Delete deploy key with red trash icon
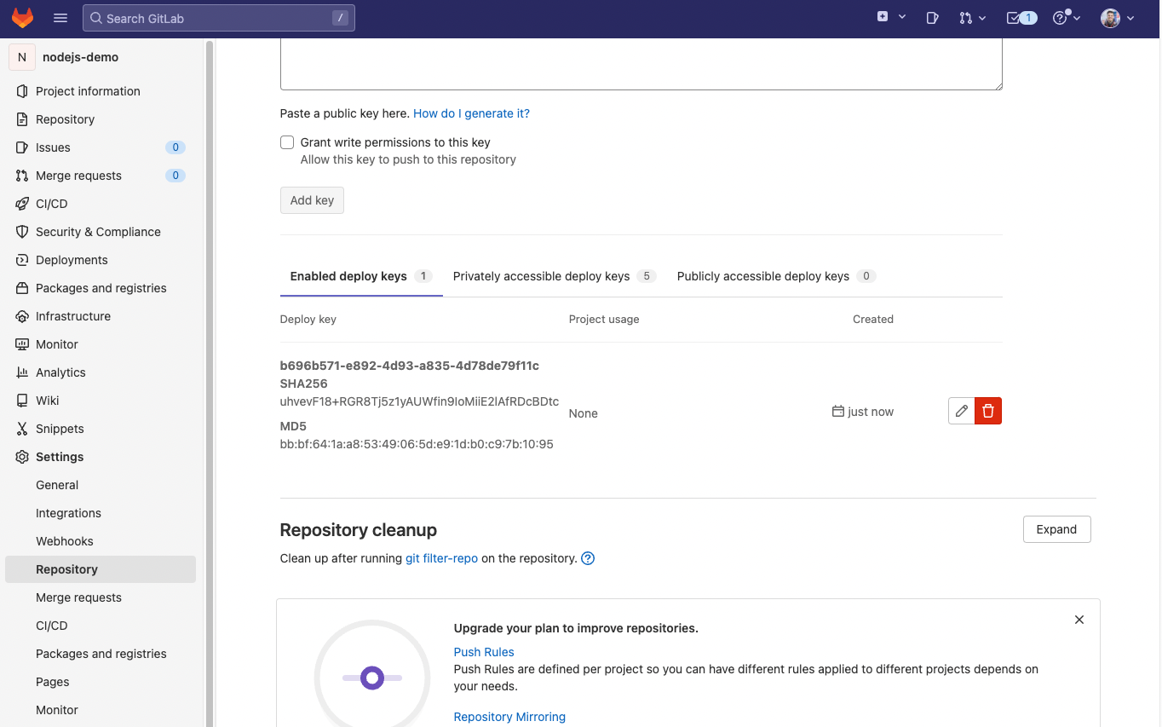 pos(988,411)
